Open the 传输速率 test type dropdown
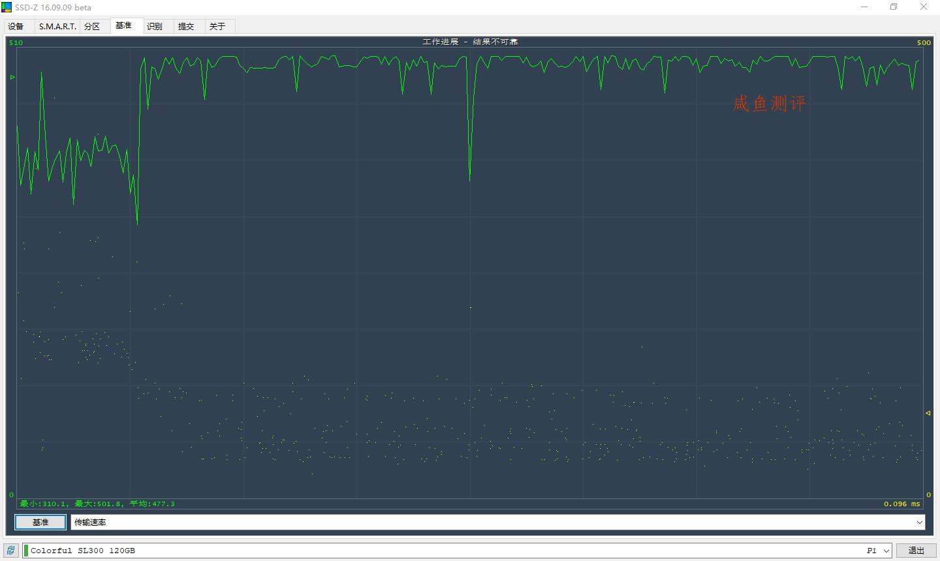This screenshot has height=561, width=940. [498, 523]
